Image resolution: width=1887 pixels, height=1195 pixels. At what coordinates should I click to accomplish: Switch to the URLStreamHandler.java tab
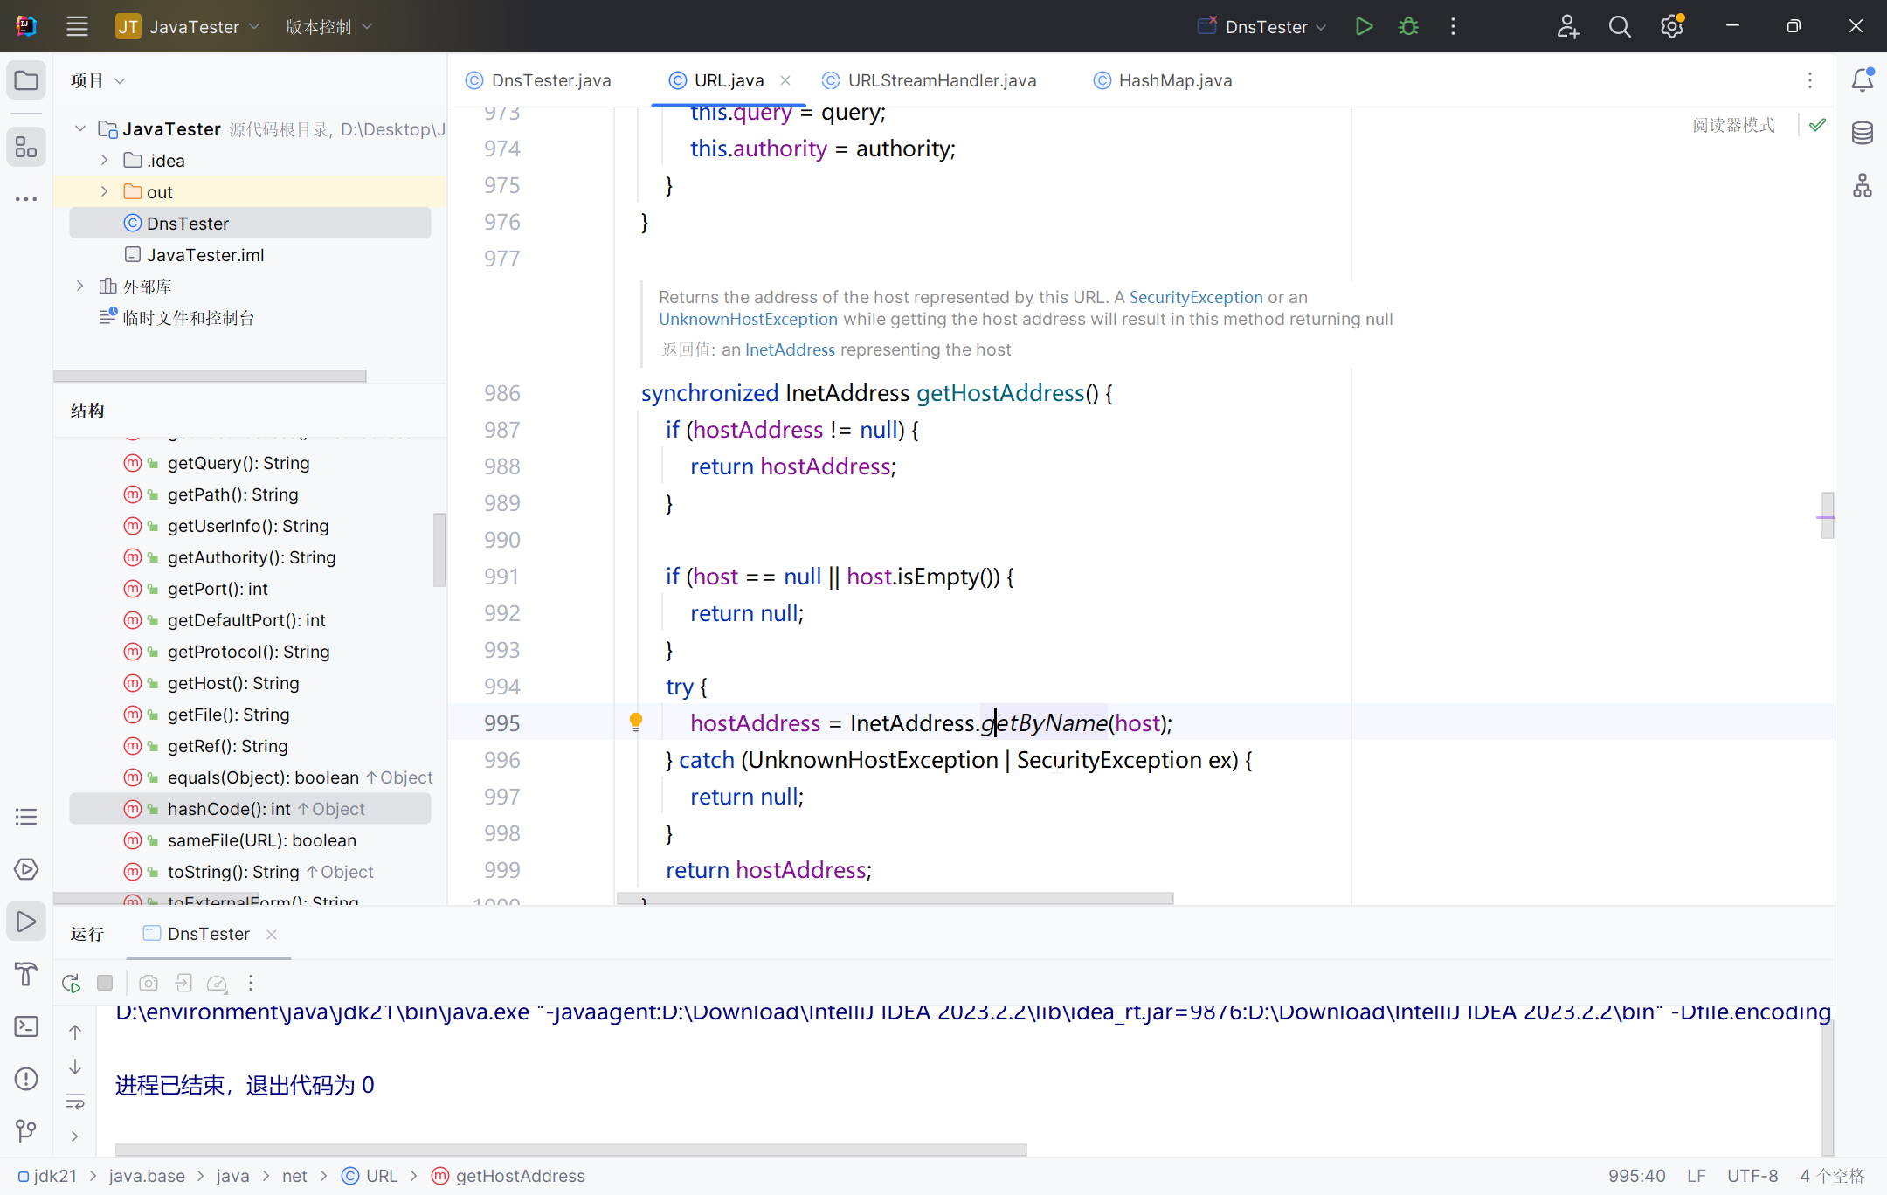coord(941,80)
